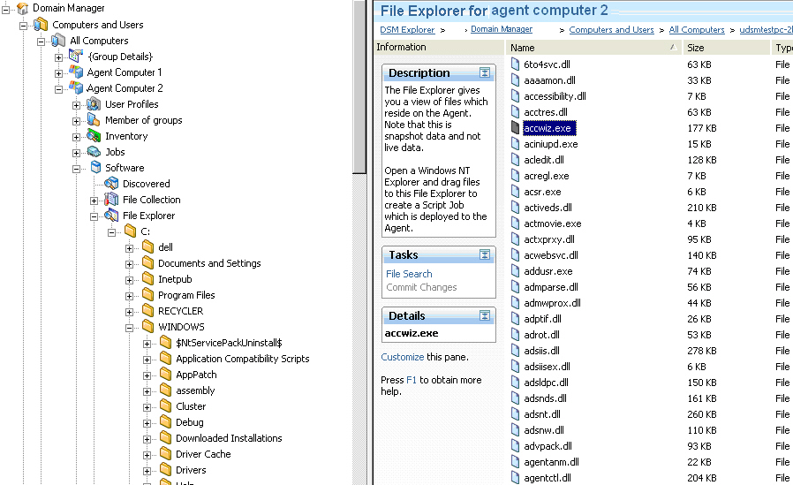Click the Inventory icon
Image resolution: width=793 pixels, height=485 pixels.
click(94, 135)
